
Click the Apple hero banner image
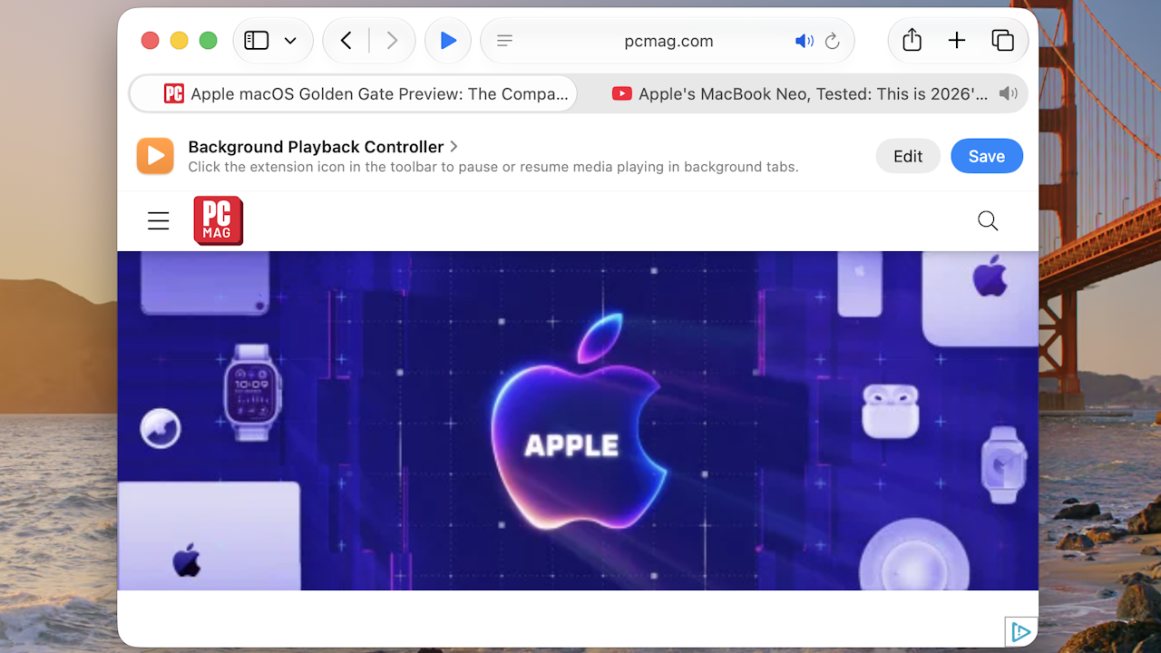pyautogui.click(x=578, y=421)
